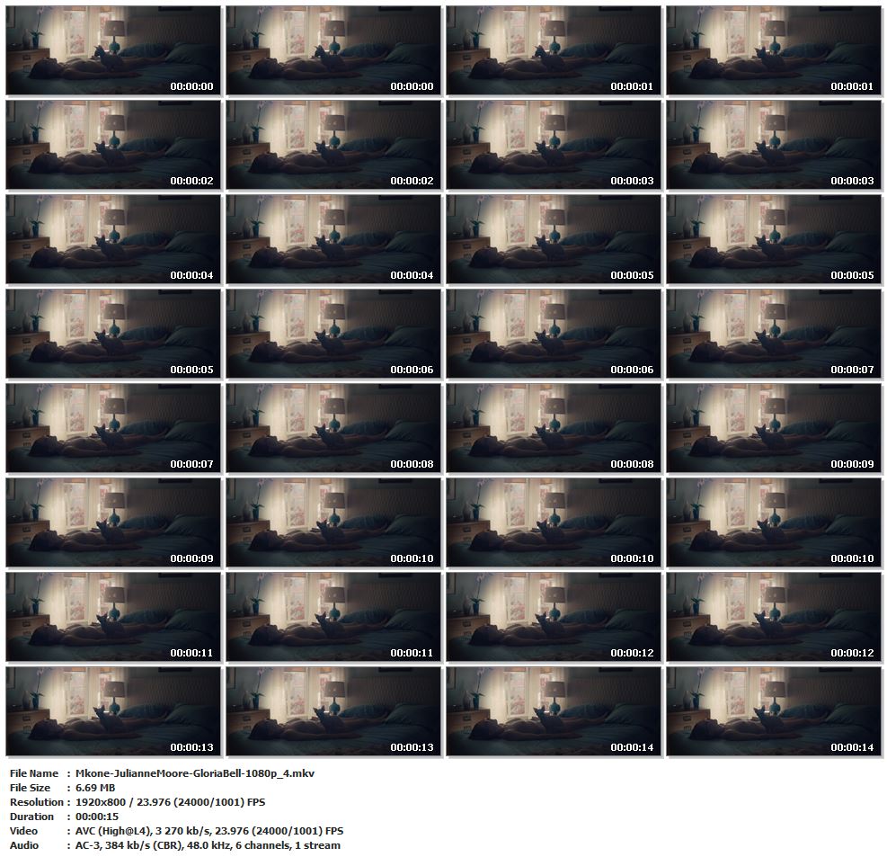Select the duration value "00:00:15"
This screenshot has height=857, width=887.
(x=95, y=817)
